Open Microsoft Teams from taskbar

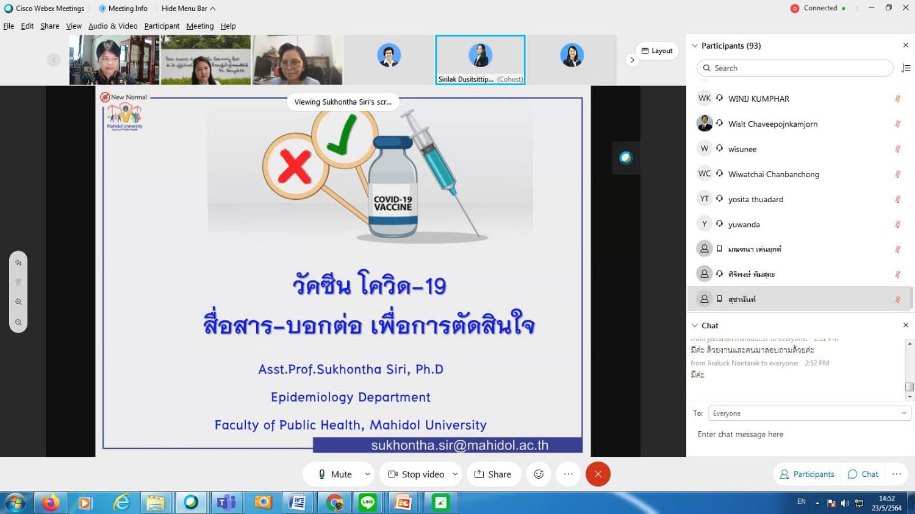click(x=226, y=503)
